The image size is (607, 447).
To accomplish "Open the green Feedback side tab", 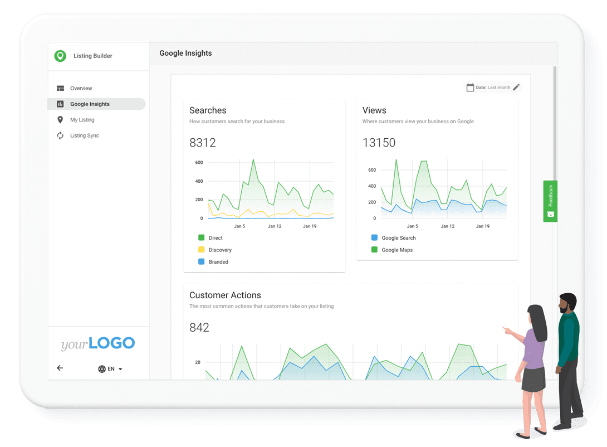I will 550,201.
